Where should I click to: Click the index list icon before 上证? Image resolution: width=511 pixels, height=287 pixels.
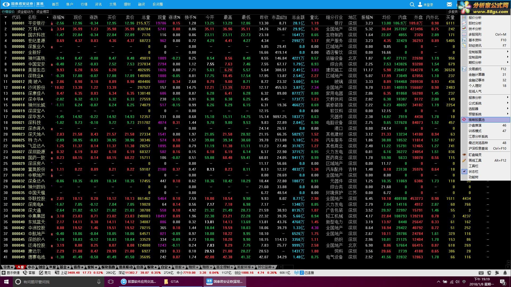pyautogui.click(x=57, y=273)
